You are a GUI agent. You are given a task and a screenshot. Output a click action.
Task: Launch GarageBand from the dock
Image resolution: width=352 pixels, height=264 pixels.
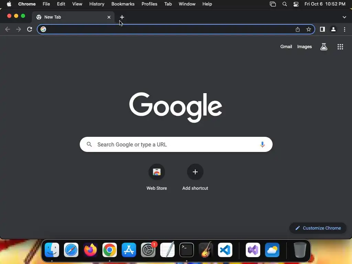tap(206, 250)
